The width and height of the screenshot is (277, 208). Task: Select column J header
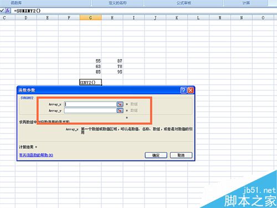point(155,18)
